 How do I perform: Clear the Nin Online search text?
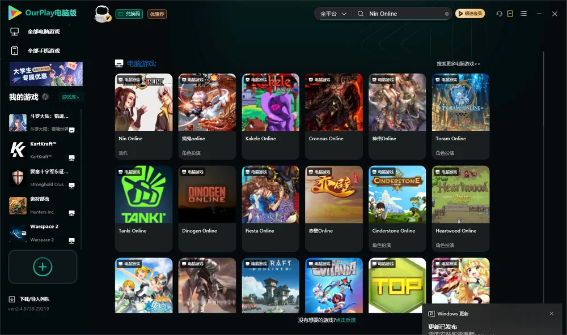pyautogui.click(x=447, y=14)
